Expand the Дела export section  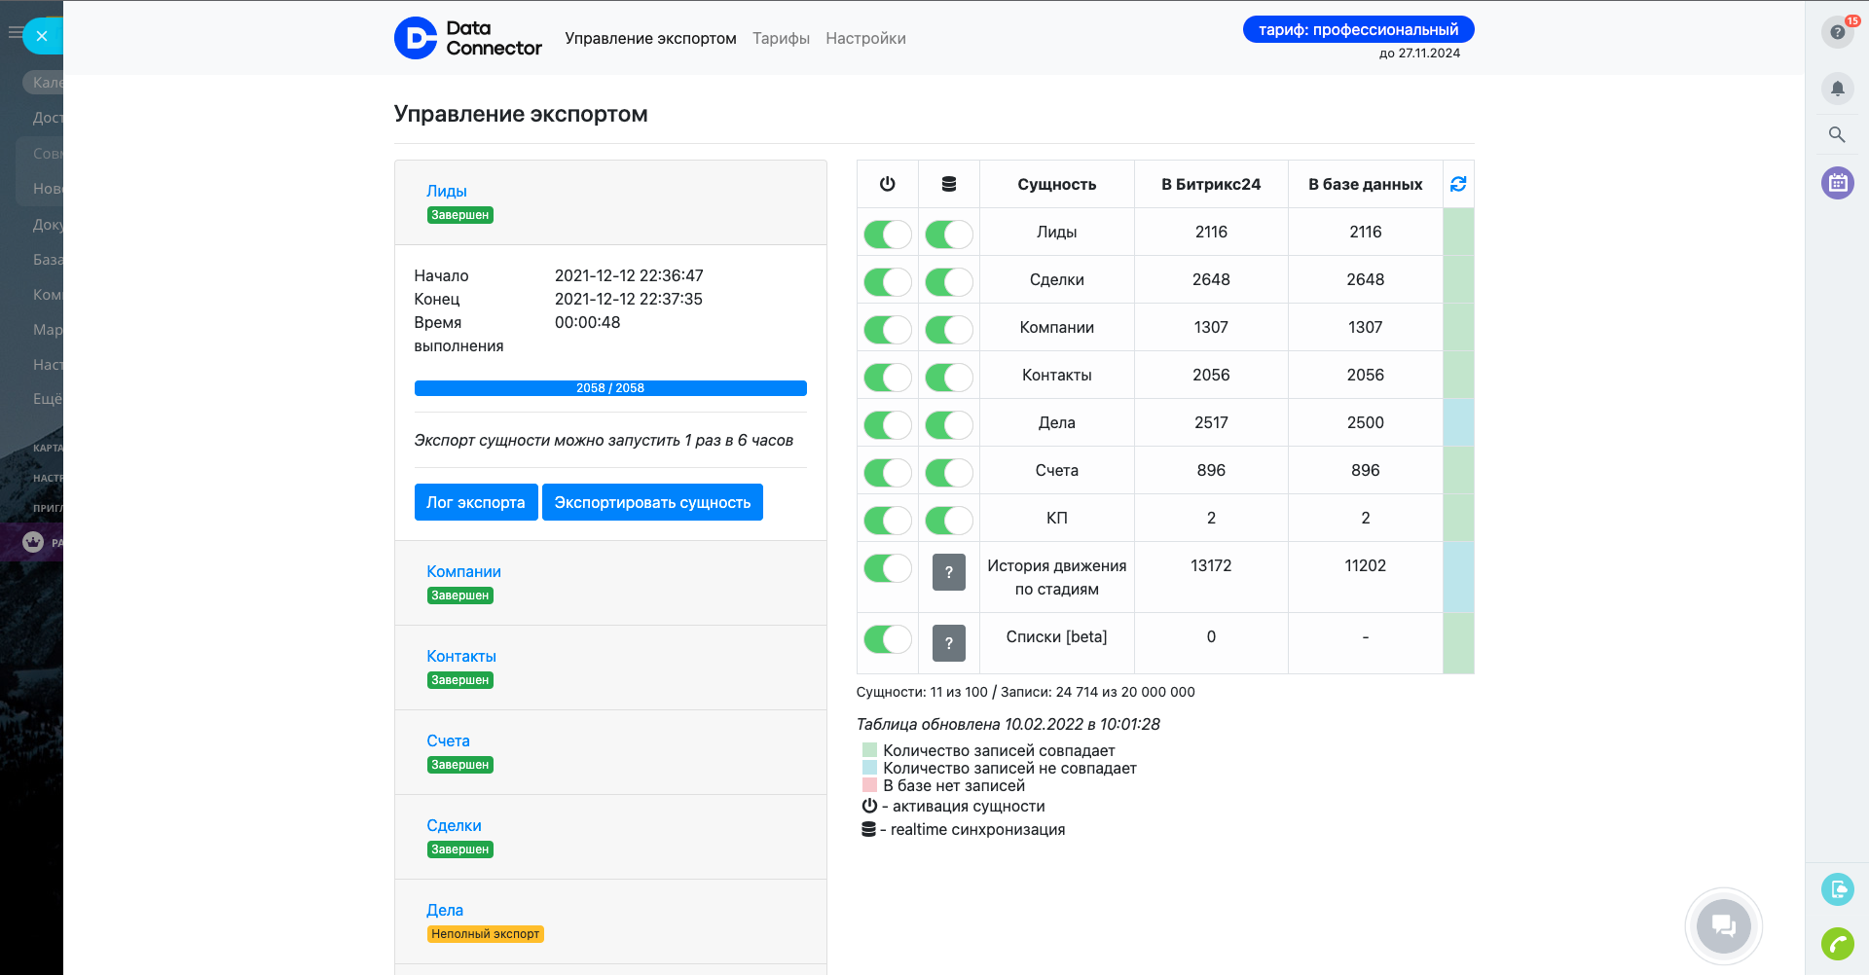tap(445, 910)
